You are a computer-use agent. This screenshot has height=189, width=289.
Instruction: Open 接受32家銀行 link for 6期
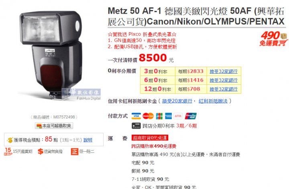click(224, 80)
